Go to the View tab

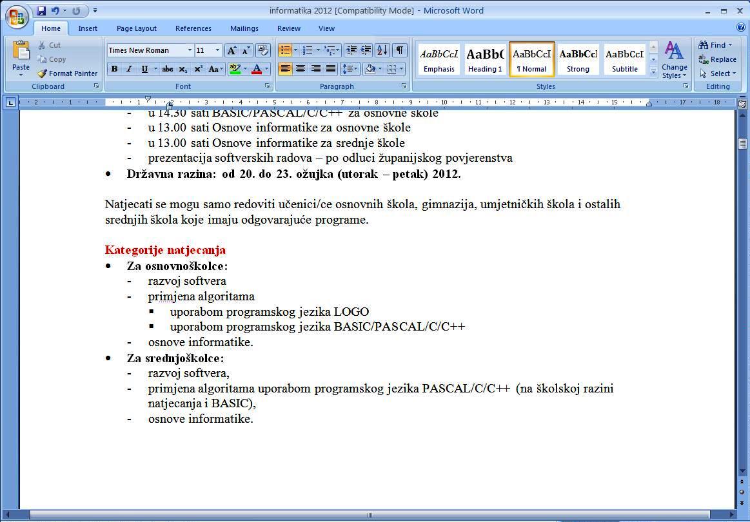click(x=326, y=28)
